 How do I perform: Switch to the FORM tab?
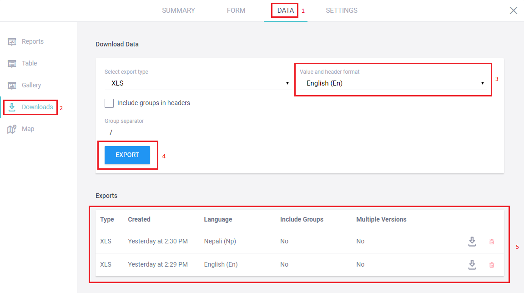pos(236,10)
